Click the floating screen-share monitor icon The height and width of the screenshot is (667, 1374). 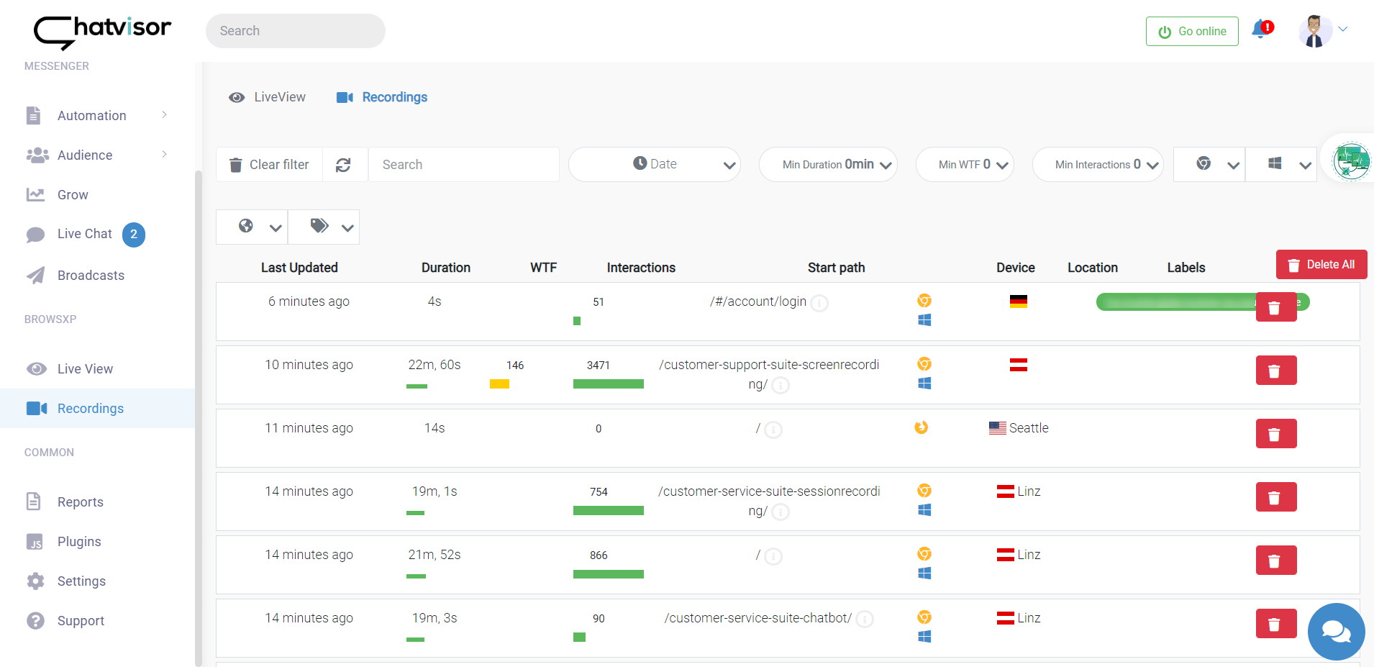1351,160
